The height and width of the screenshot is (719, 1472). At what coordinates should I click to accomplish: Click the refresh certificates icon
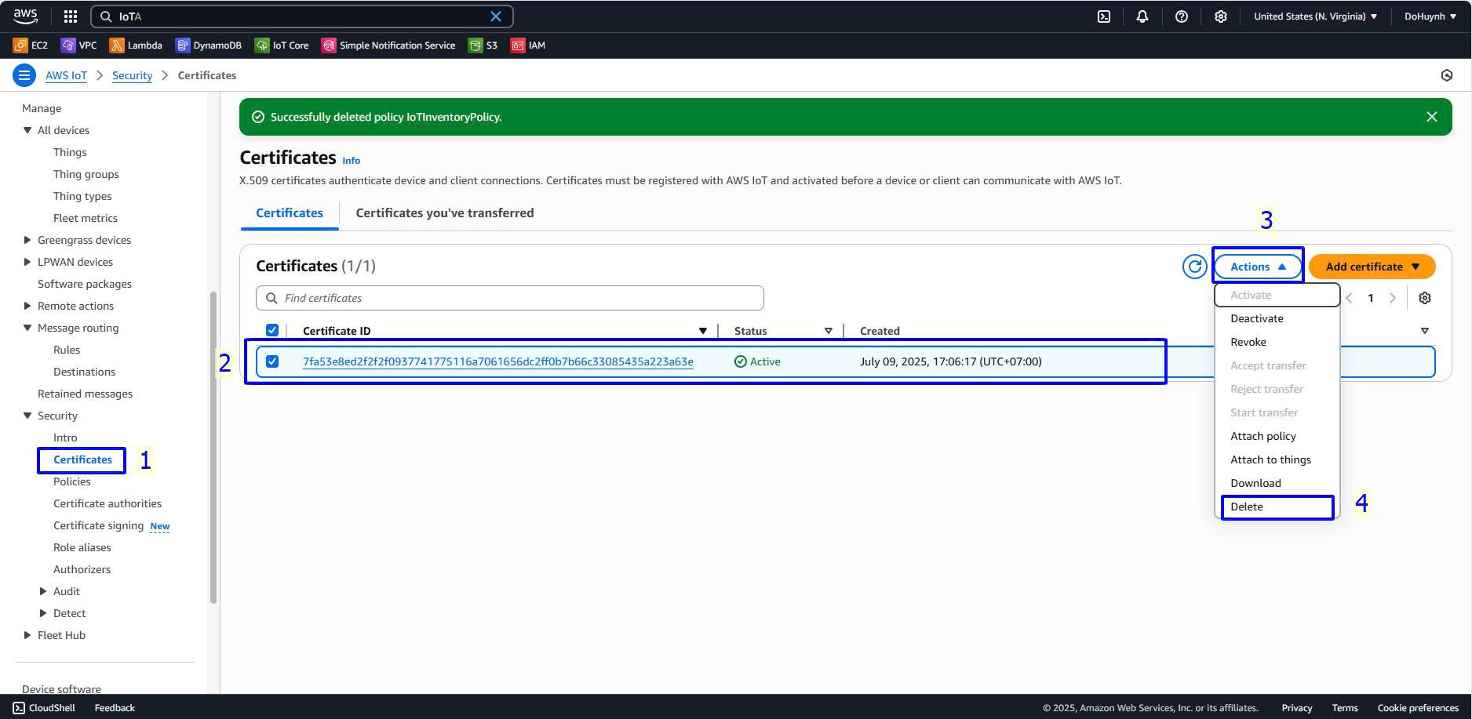[x=1194, y=267]
